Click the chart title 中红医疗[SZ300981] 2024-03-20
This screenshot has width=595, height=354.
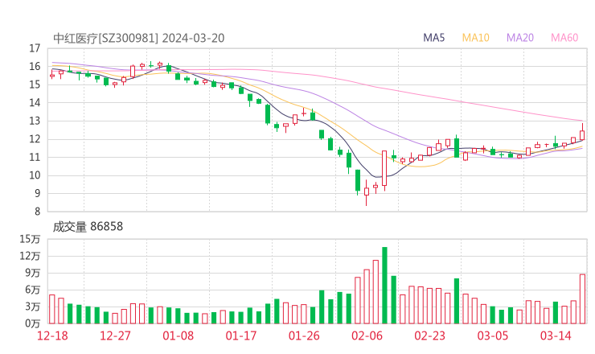pos(139,38)
